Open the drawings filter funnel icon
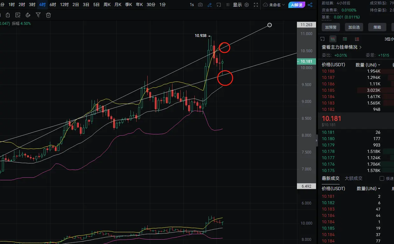 point(38,15)
